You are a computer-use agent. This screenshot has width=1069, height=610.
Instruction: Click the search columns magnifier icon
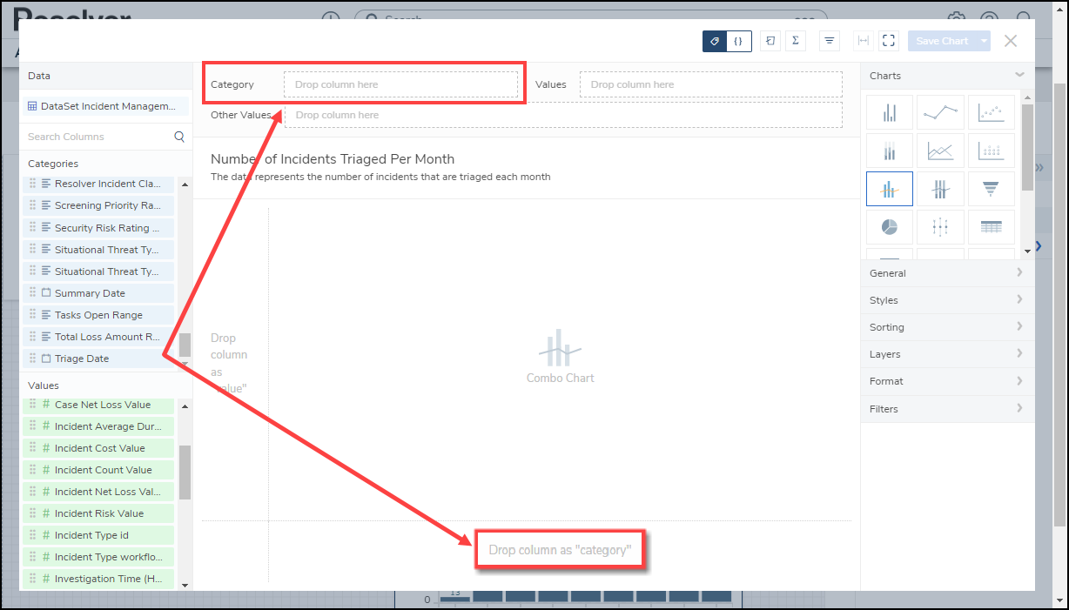point(179,137)
